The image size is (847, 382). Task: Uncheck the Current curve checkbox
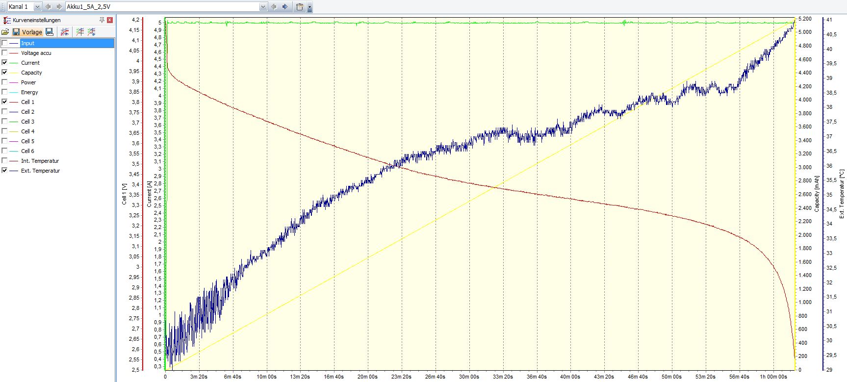tap(4, 63)
